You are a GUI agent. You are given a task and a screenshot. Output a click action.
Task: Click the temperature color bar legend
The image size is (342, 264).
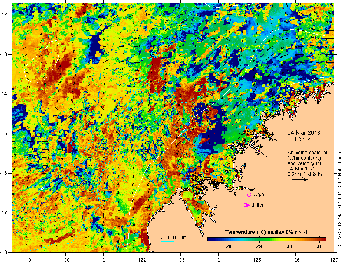click(267, 239)
